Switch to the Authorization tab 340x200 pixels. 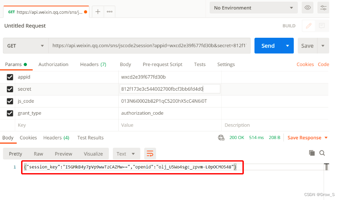54,65
